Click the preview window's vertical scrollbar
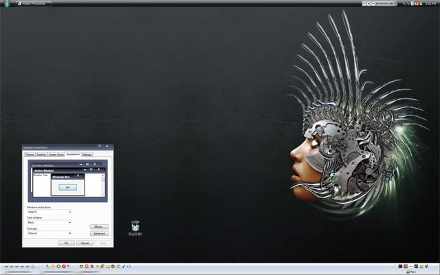 coord(103,185)
